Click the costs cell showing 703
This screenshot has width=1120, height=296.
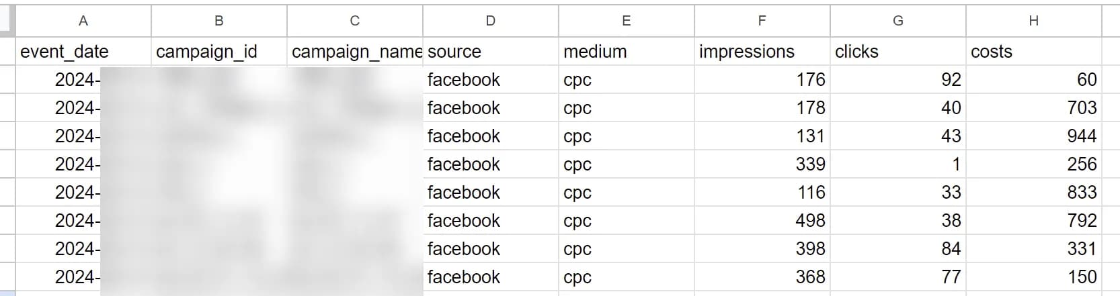point(1033,108)
